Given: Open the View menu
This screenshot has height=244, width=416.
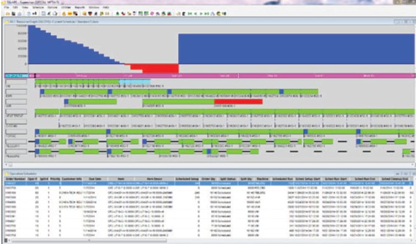Looking at the screenshot, I should [x=25, y=7].
